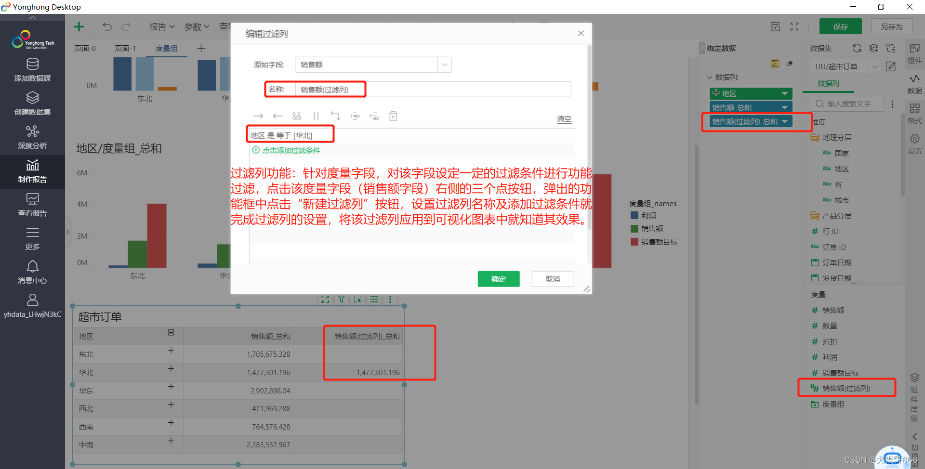
Task: Open the yhdata_LHwjN3kC user profile
Action: (x=32, y=306)
